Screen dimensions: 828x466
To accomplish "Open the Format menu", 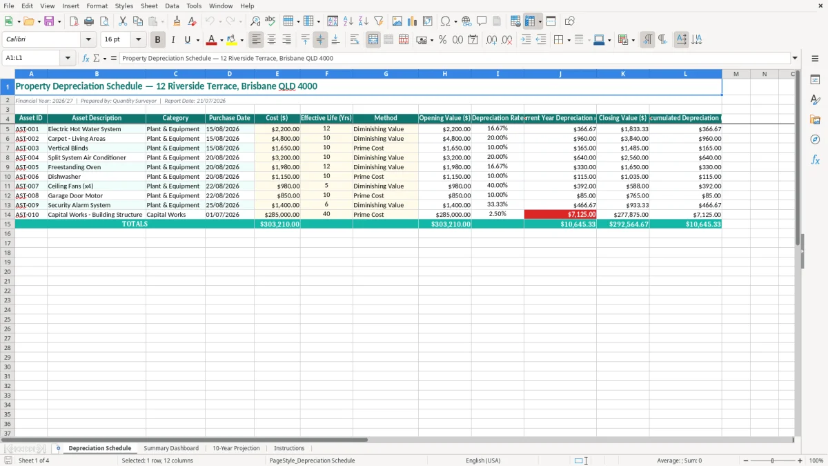I will [x=97, y=6].
